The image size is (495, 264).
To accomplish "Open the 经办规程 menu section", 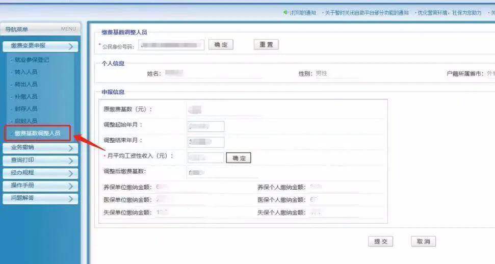I will (x=40, y=173).
